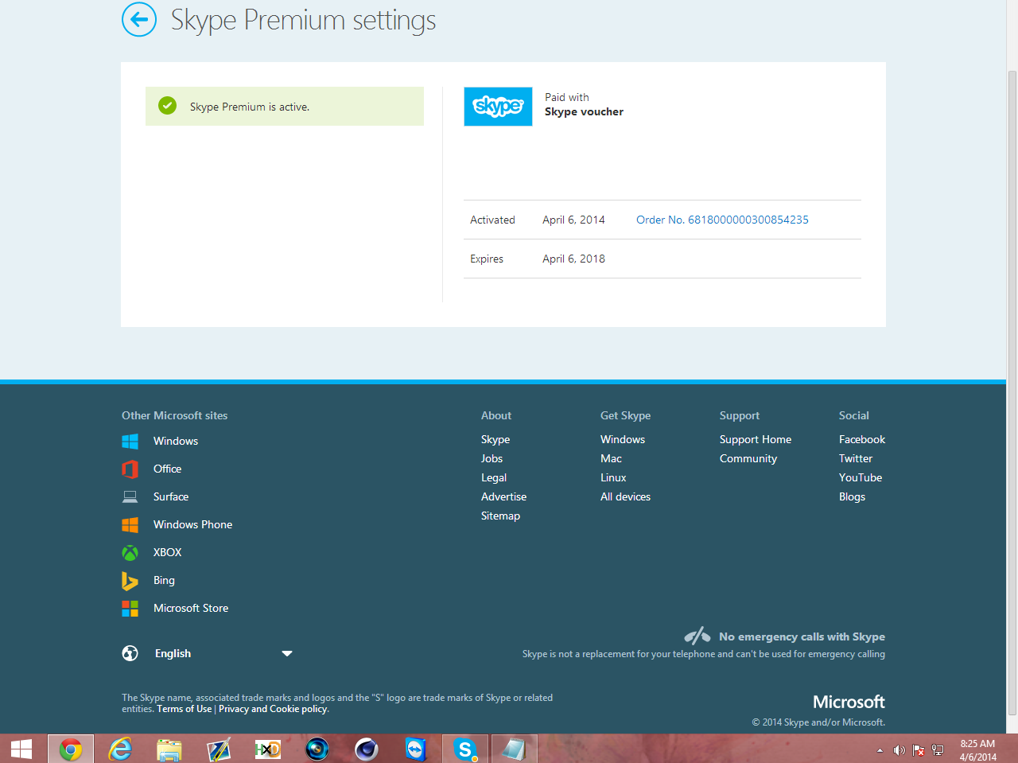
Task: Go to the Surface site link
Action: click(x=171, y=496)
